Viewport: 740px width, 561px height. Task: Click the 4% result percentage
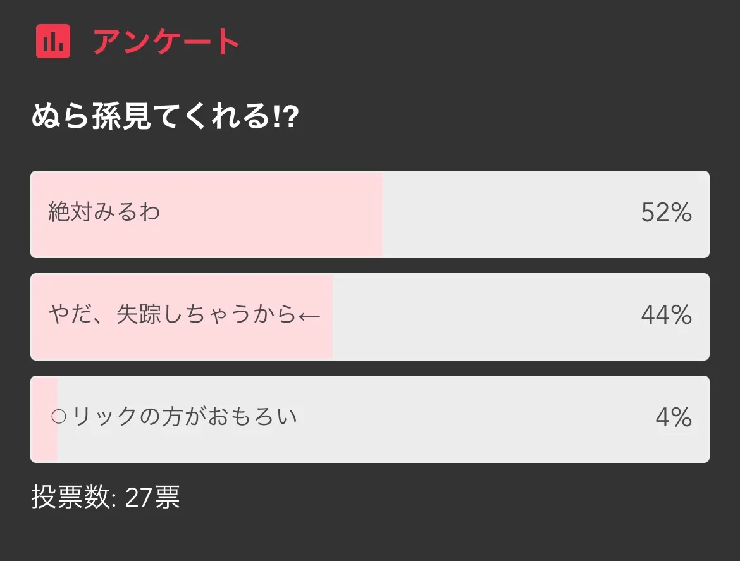pyautogui.click(x=673, y=417)
